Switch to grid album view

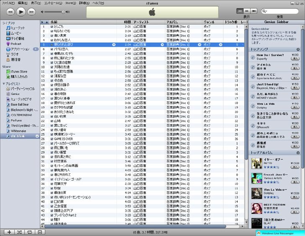pyautogui.click(x=247, y=11)
